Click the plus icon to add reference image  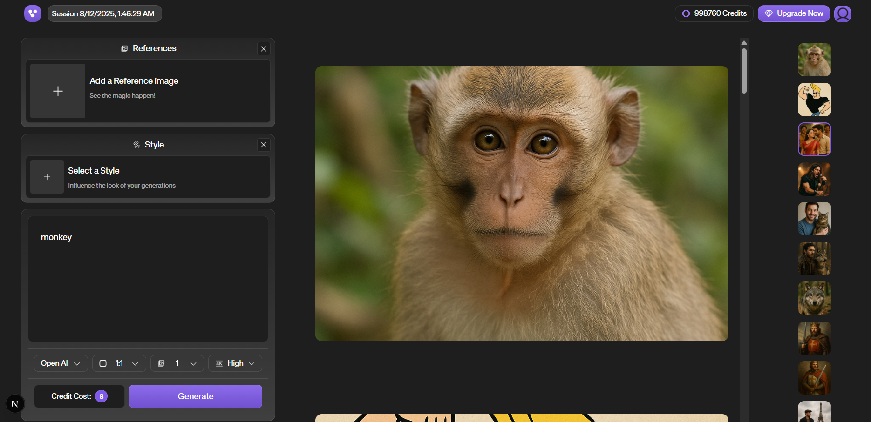(x=58, y=91)
